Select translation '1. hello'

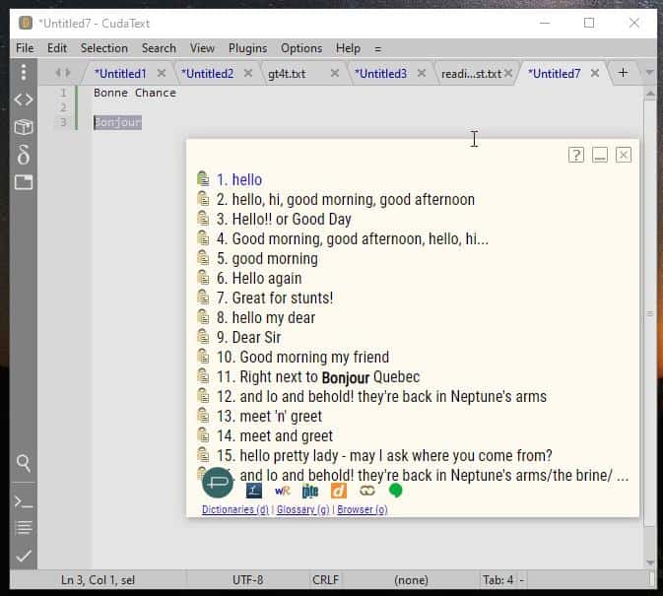[x=239, y=179]
